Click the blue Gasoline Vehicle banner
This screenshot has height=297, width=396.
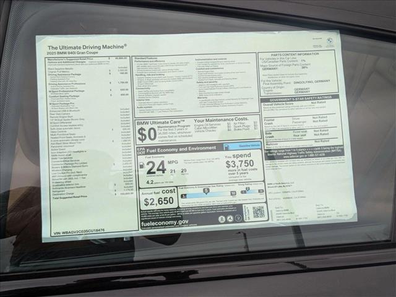[x=243, y=146]
